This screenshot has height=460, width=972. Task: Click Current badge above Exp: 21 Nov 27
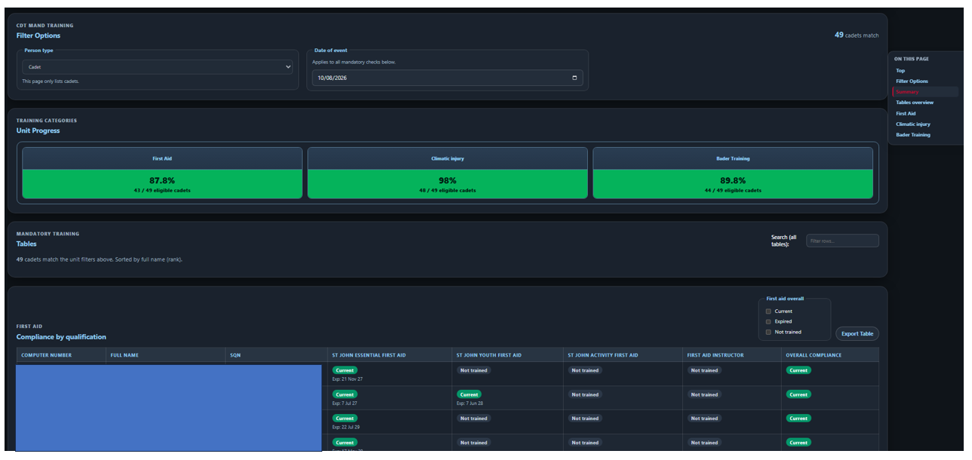[x=345, y=370]
